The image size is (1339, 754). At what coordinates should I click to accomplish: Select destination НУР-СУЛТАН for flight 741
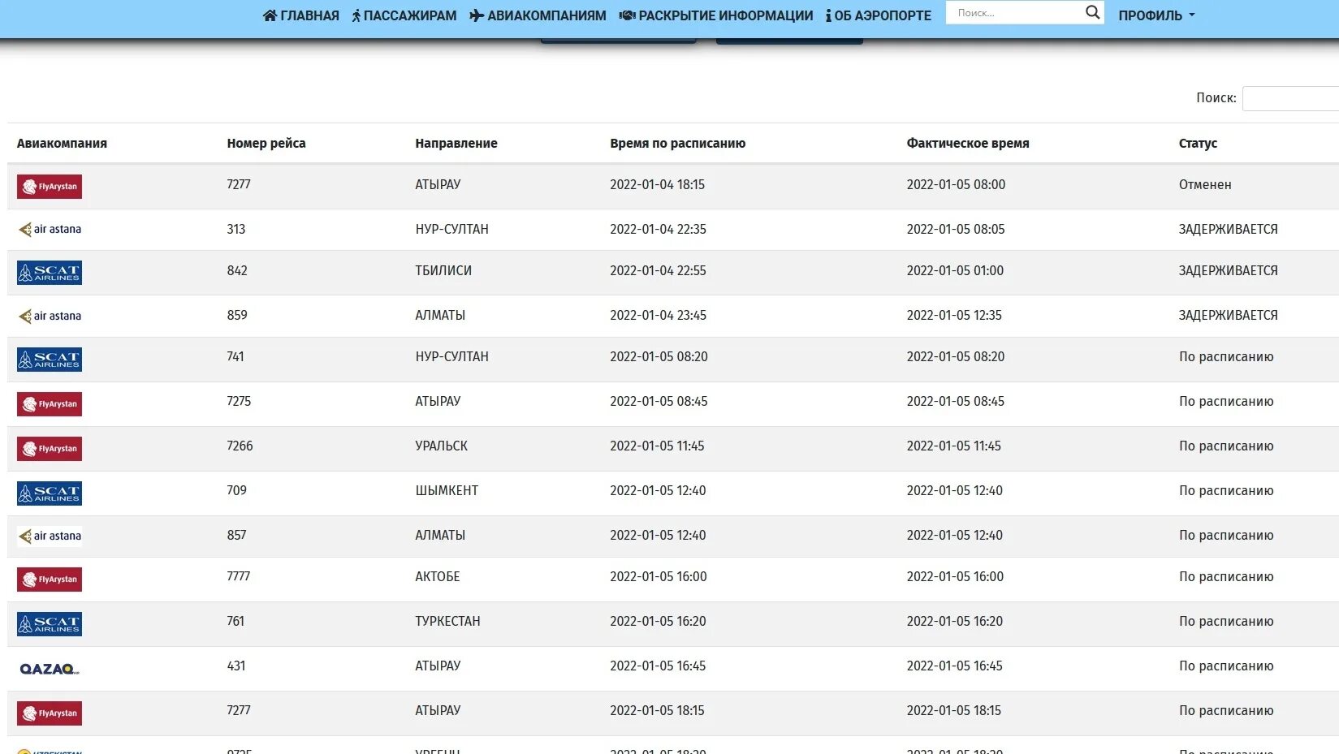coord(452,357)
